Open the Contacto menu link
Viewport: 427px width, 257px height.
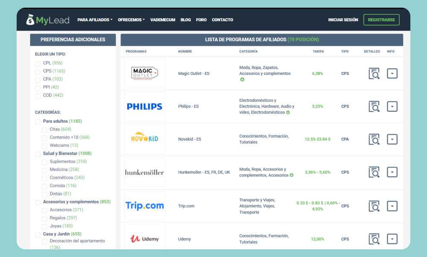tap(222, 20)
